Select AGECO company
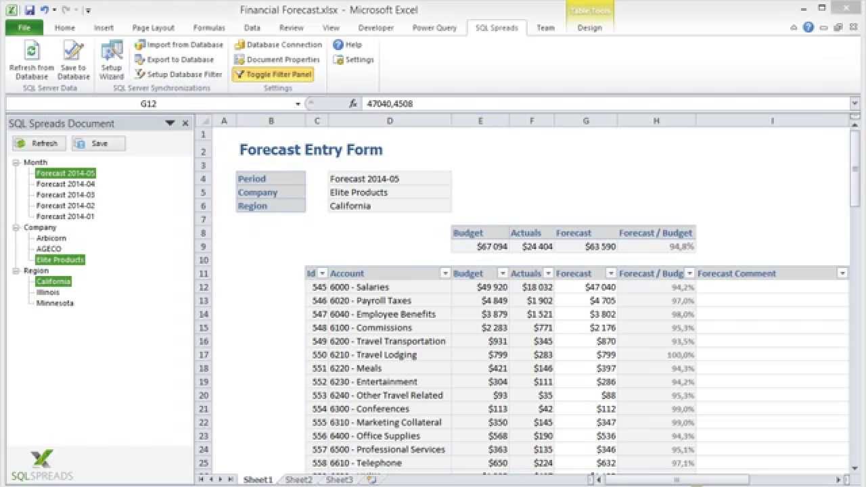 coord(49,249)
